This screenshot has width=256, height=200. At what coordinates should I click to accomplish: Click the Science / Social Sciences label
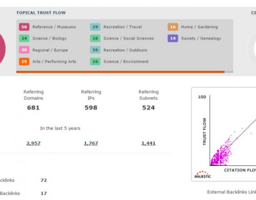pyautogui.click(x=128, y=38)
